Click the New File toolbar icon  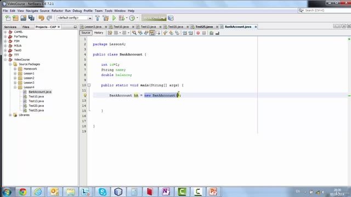click(x=8, y=18)
